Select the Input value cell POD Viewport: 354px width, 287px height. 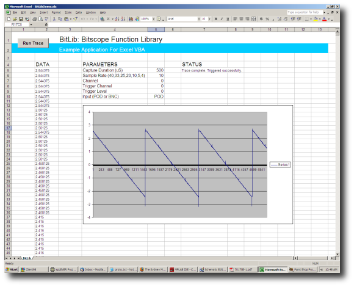coord(156,96)
